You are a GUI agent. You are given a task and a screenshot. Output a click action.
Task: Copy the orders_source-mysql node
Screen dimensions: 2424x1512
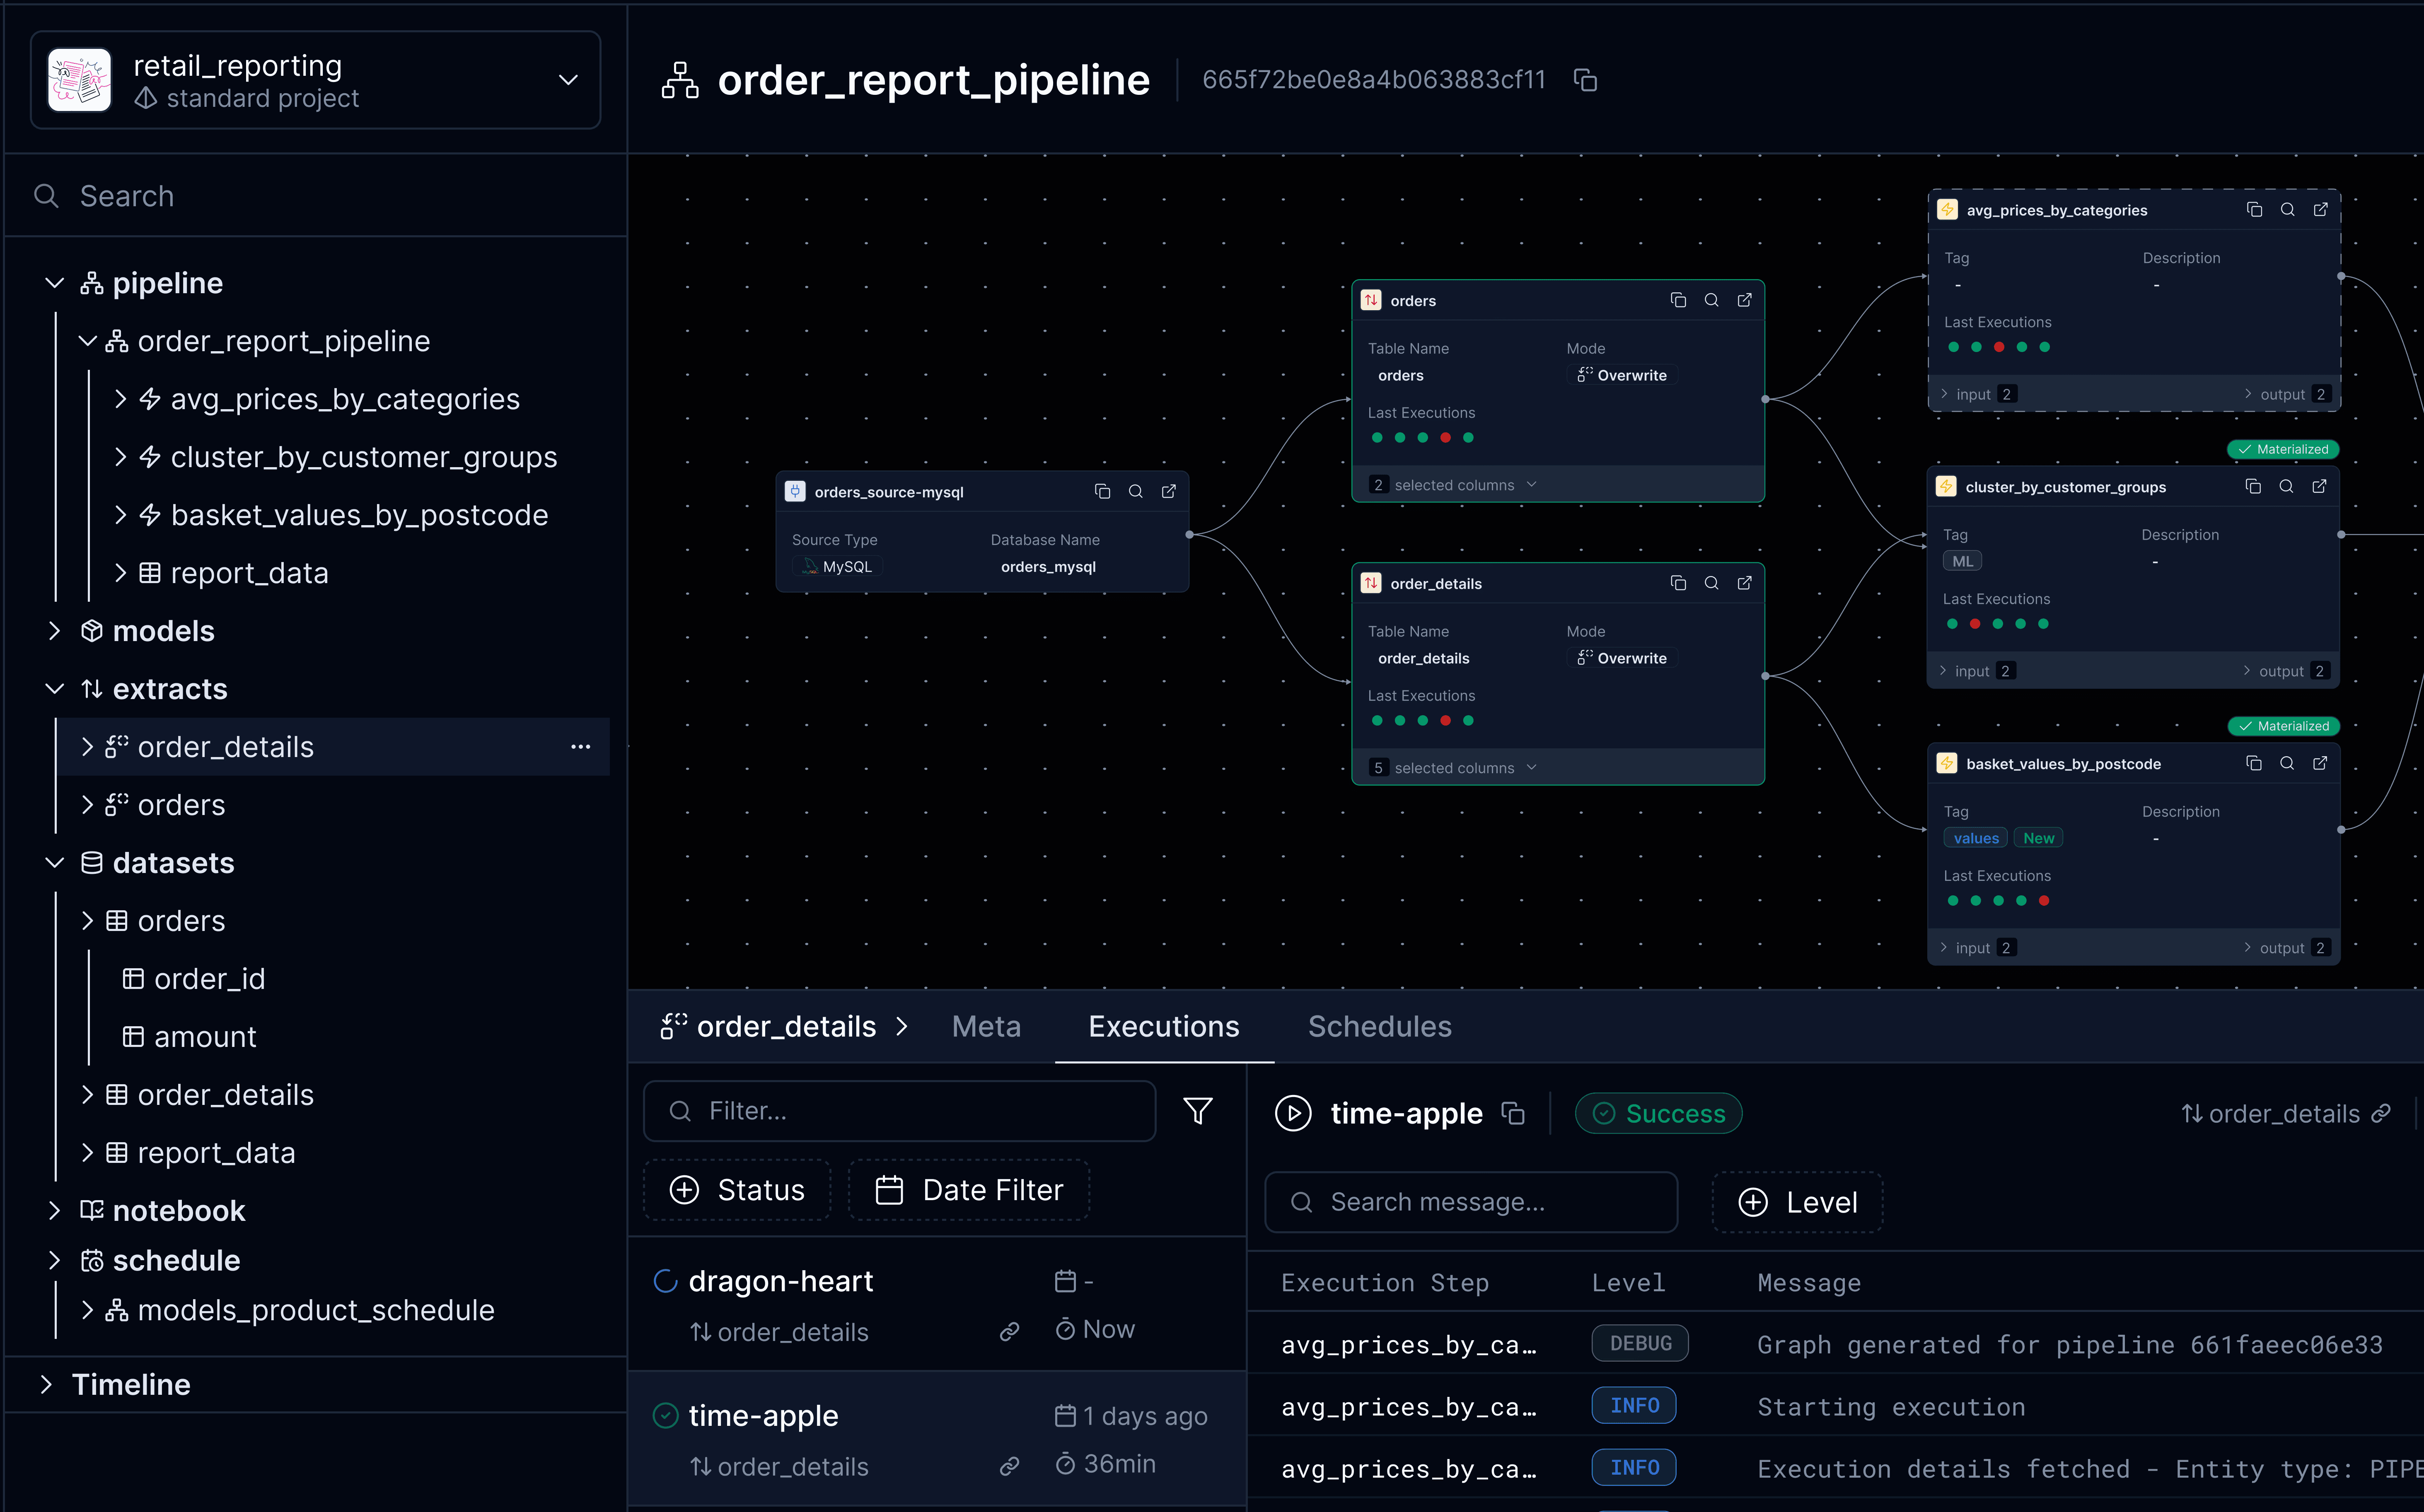point(1102,491)
